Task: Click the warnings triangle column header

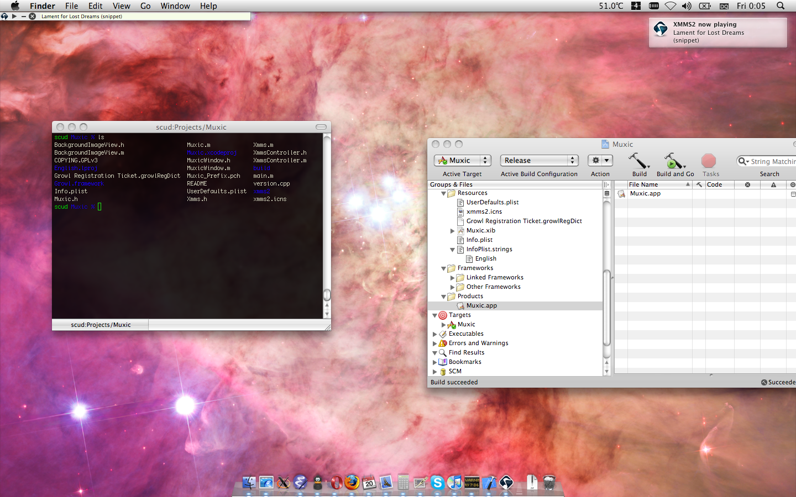Action: [x=773, y=184]
